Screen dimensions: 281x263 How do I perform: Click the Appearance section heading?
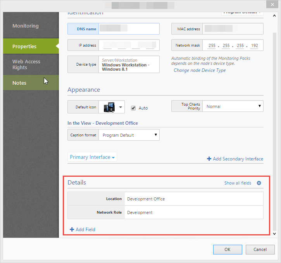(84, 90)
